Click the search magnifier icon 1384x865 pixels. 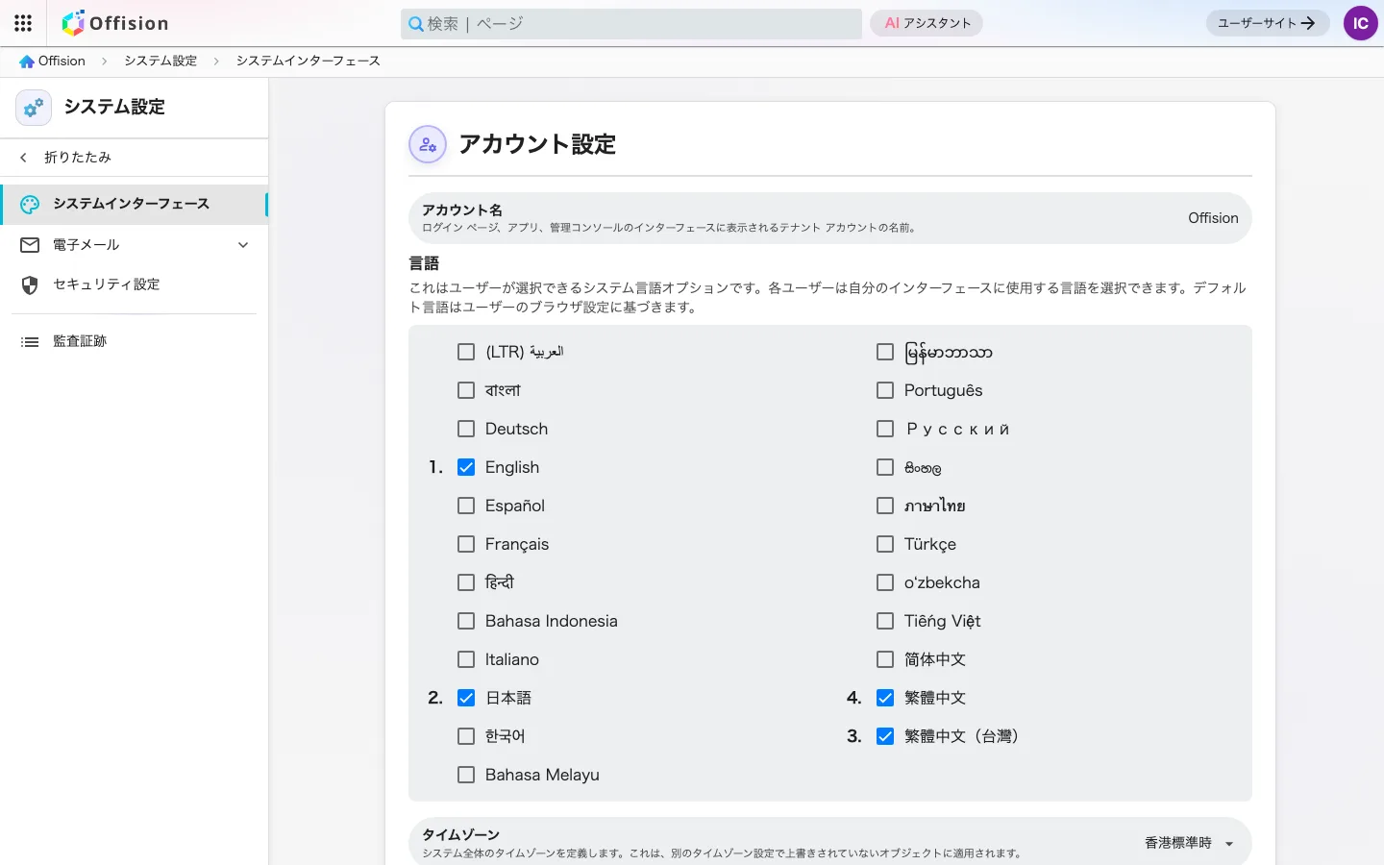point(416,24)
